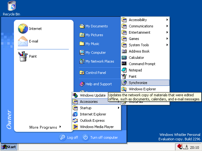Click the Games folder icon
This screenshot has width=202, height=151.
pos(124,39)
